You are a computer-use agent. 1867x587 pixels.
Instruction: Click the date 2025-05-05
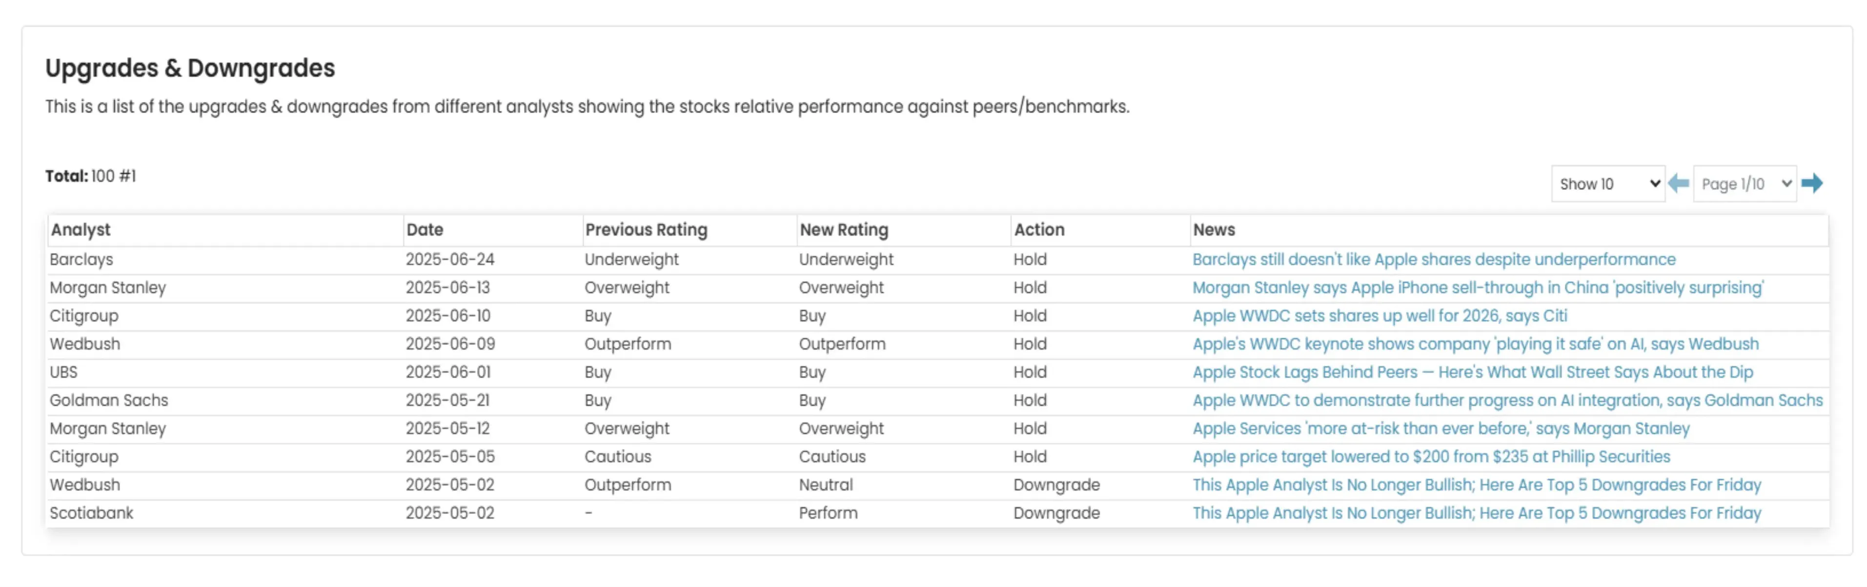click(450, 457)
